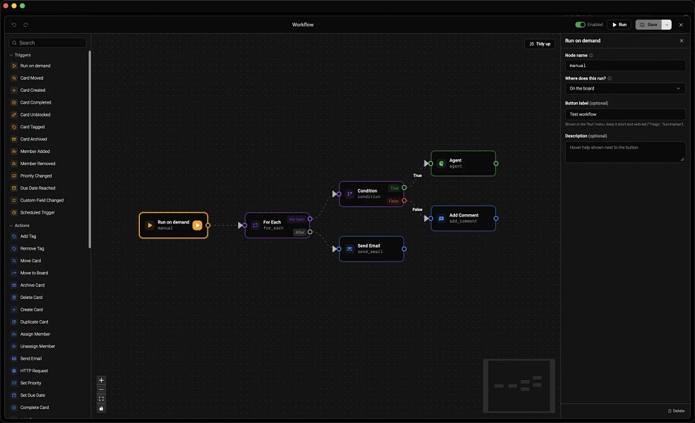This screenshot has height=423, width=695.
Task: Close the workflow editor
Action: [682, 25]
